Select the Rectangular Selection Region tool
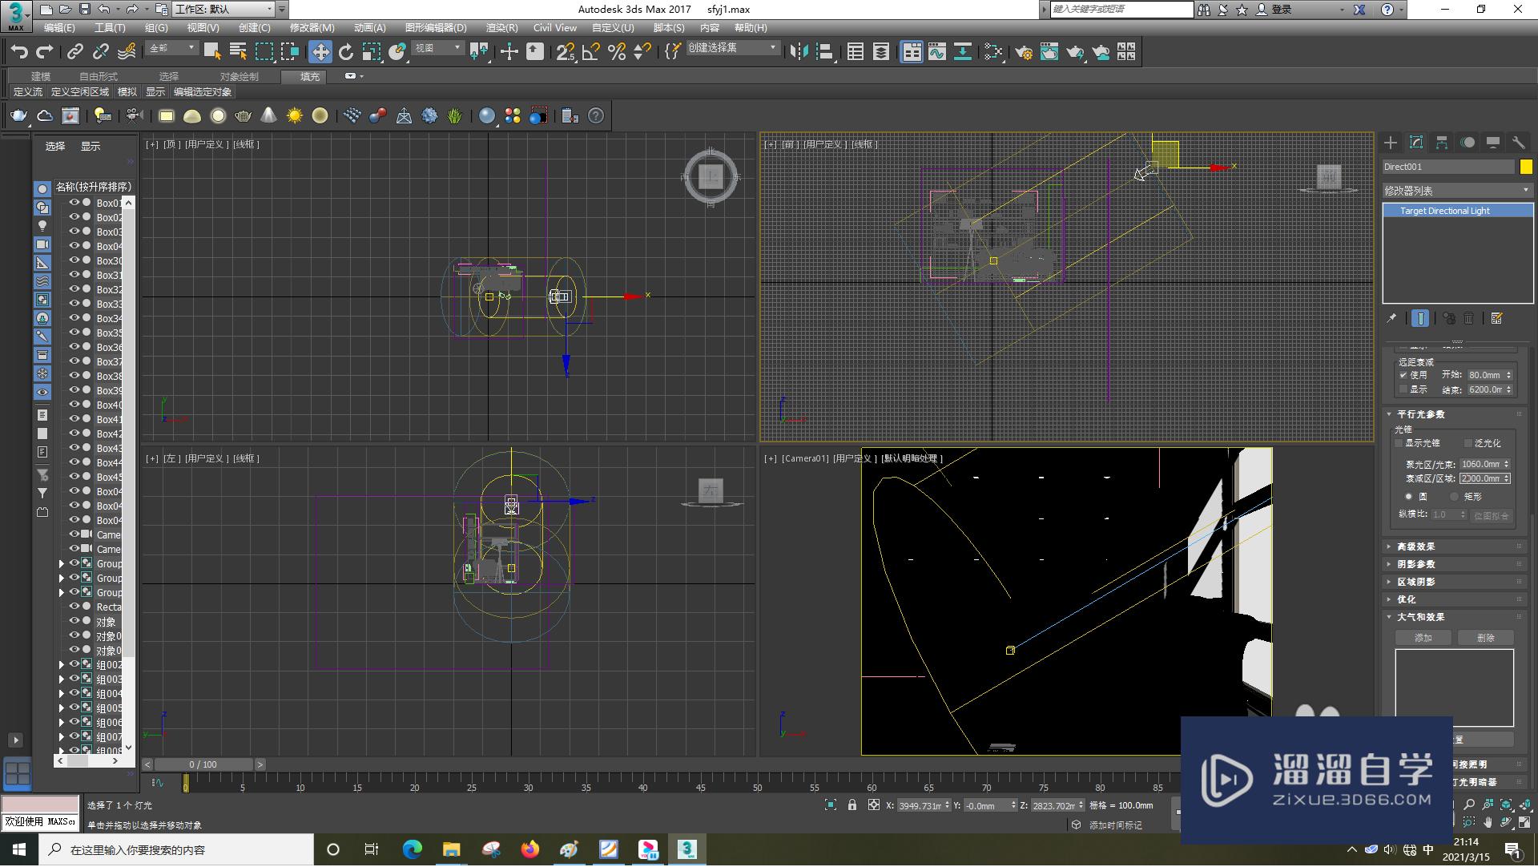The image size is (1538, 867). pyautogui.click(x=264, y=52)
